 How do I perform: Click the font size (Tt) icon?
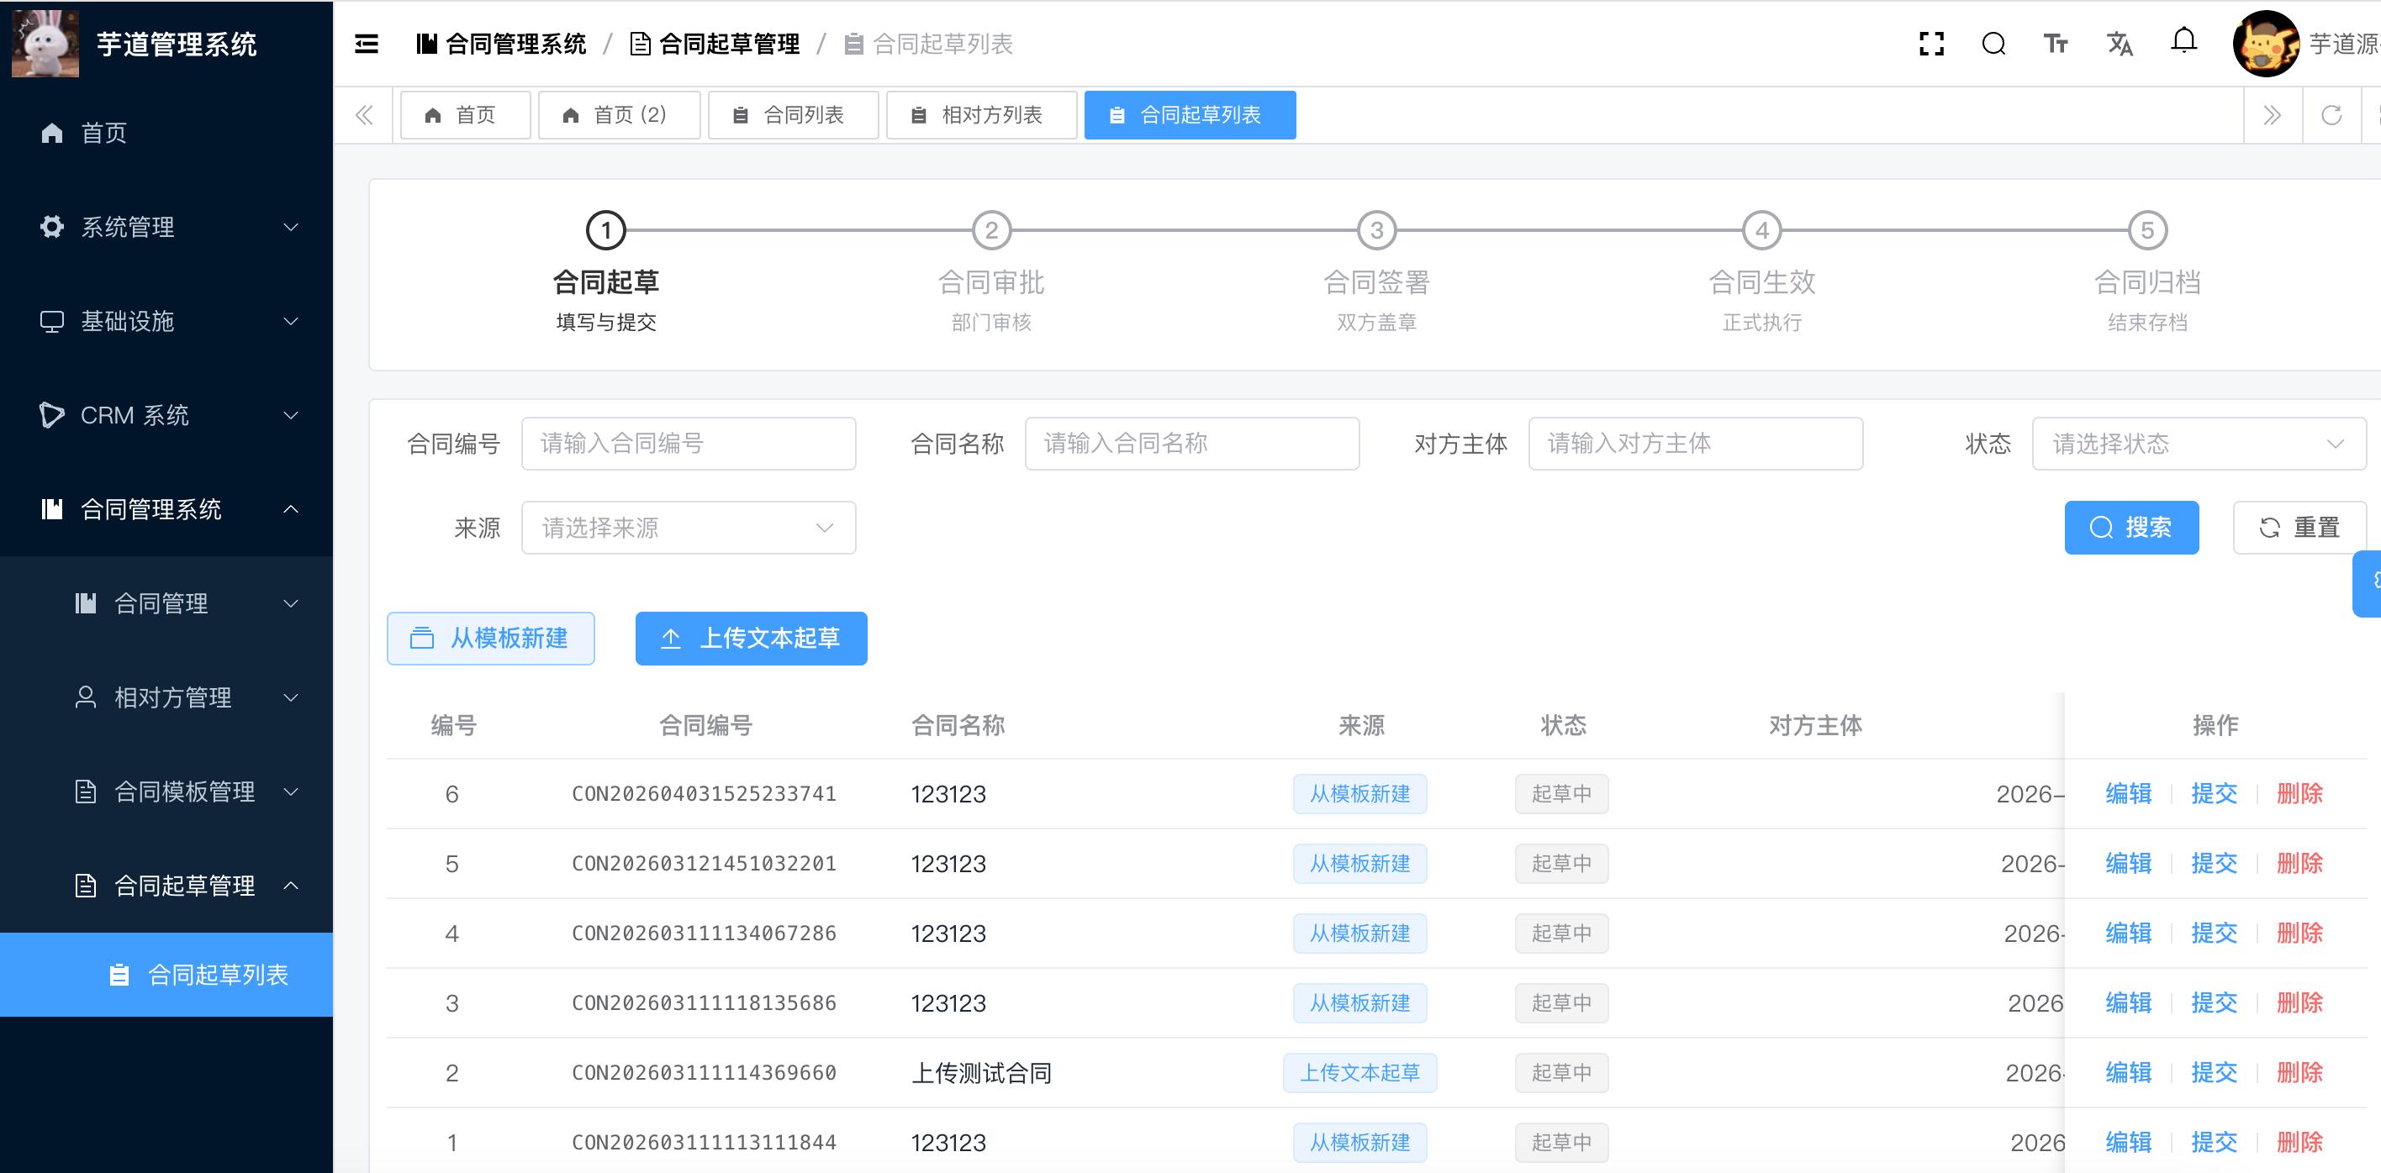[x=2056, y=44]
